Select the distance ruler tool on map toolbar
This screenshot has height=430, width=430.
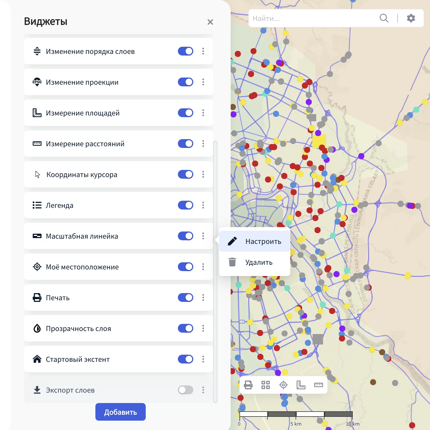click(x=318, y=385)
